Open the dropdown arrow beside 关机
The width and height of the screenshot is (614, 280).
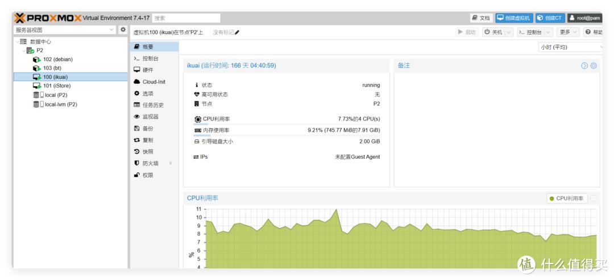pos(509,32)
